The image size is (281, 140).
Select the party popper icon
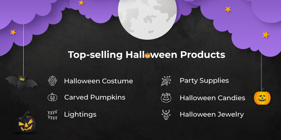166,81
